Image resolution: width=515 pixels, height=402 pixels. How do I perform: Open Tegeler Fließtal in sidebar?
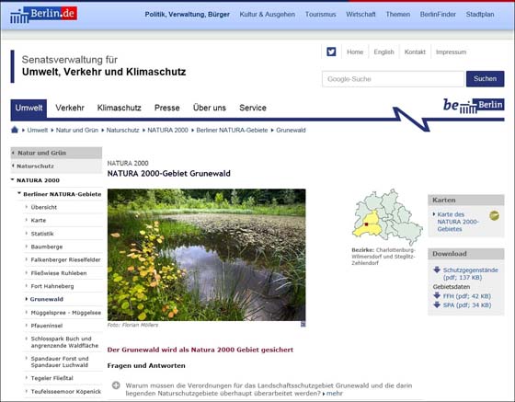(x=51, y=378)
